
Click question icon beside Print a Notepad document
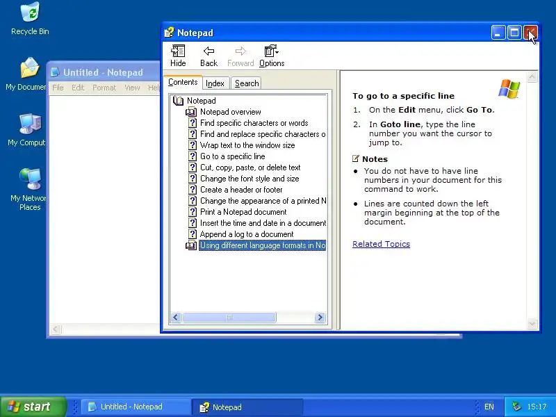(193, 212)
